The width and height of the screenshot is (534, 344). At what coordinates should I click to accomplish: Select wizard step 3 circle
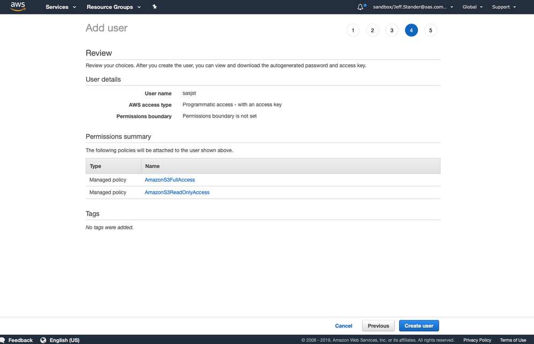392,30
